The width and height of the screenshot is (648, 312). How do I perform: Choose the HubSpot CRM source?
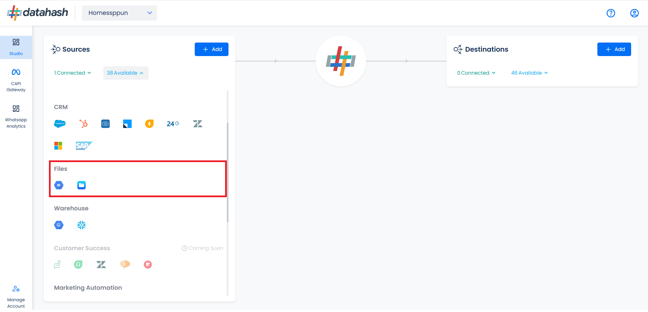(x=83, y=124)
